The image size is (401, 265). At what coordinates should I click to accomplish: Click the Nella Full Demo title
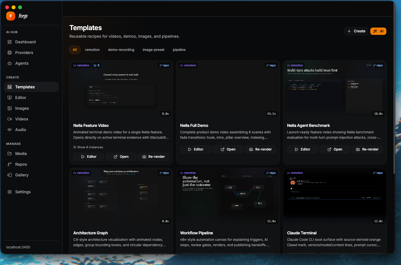[x=194, y=125]
